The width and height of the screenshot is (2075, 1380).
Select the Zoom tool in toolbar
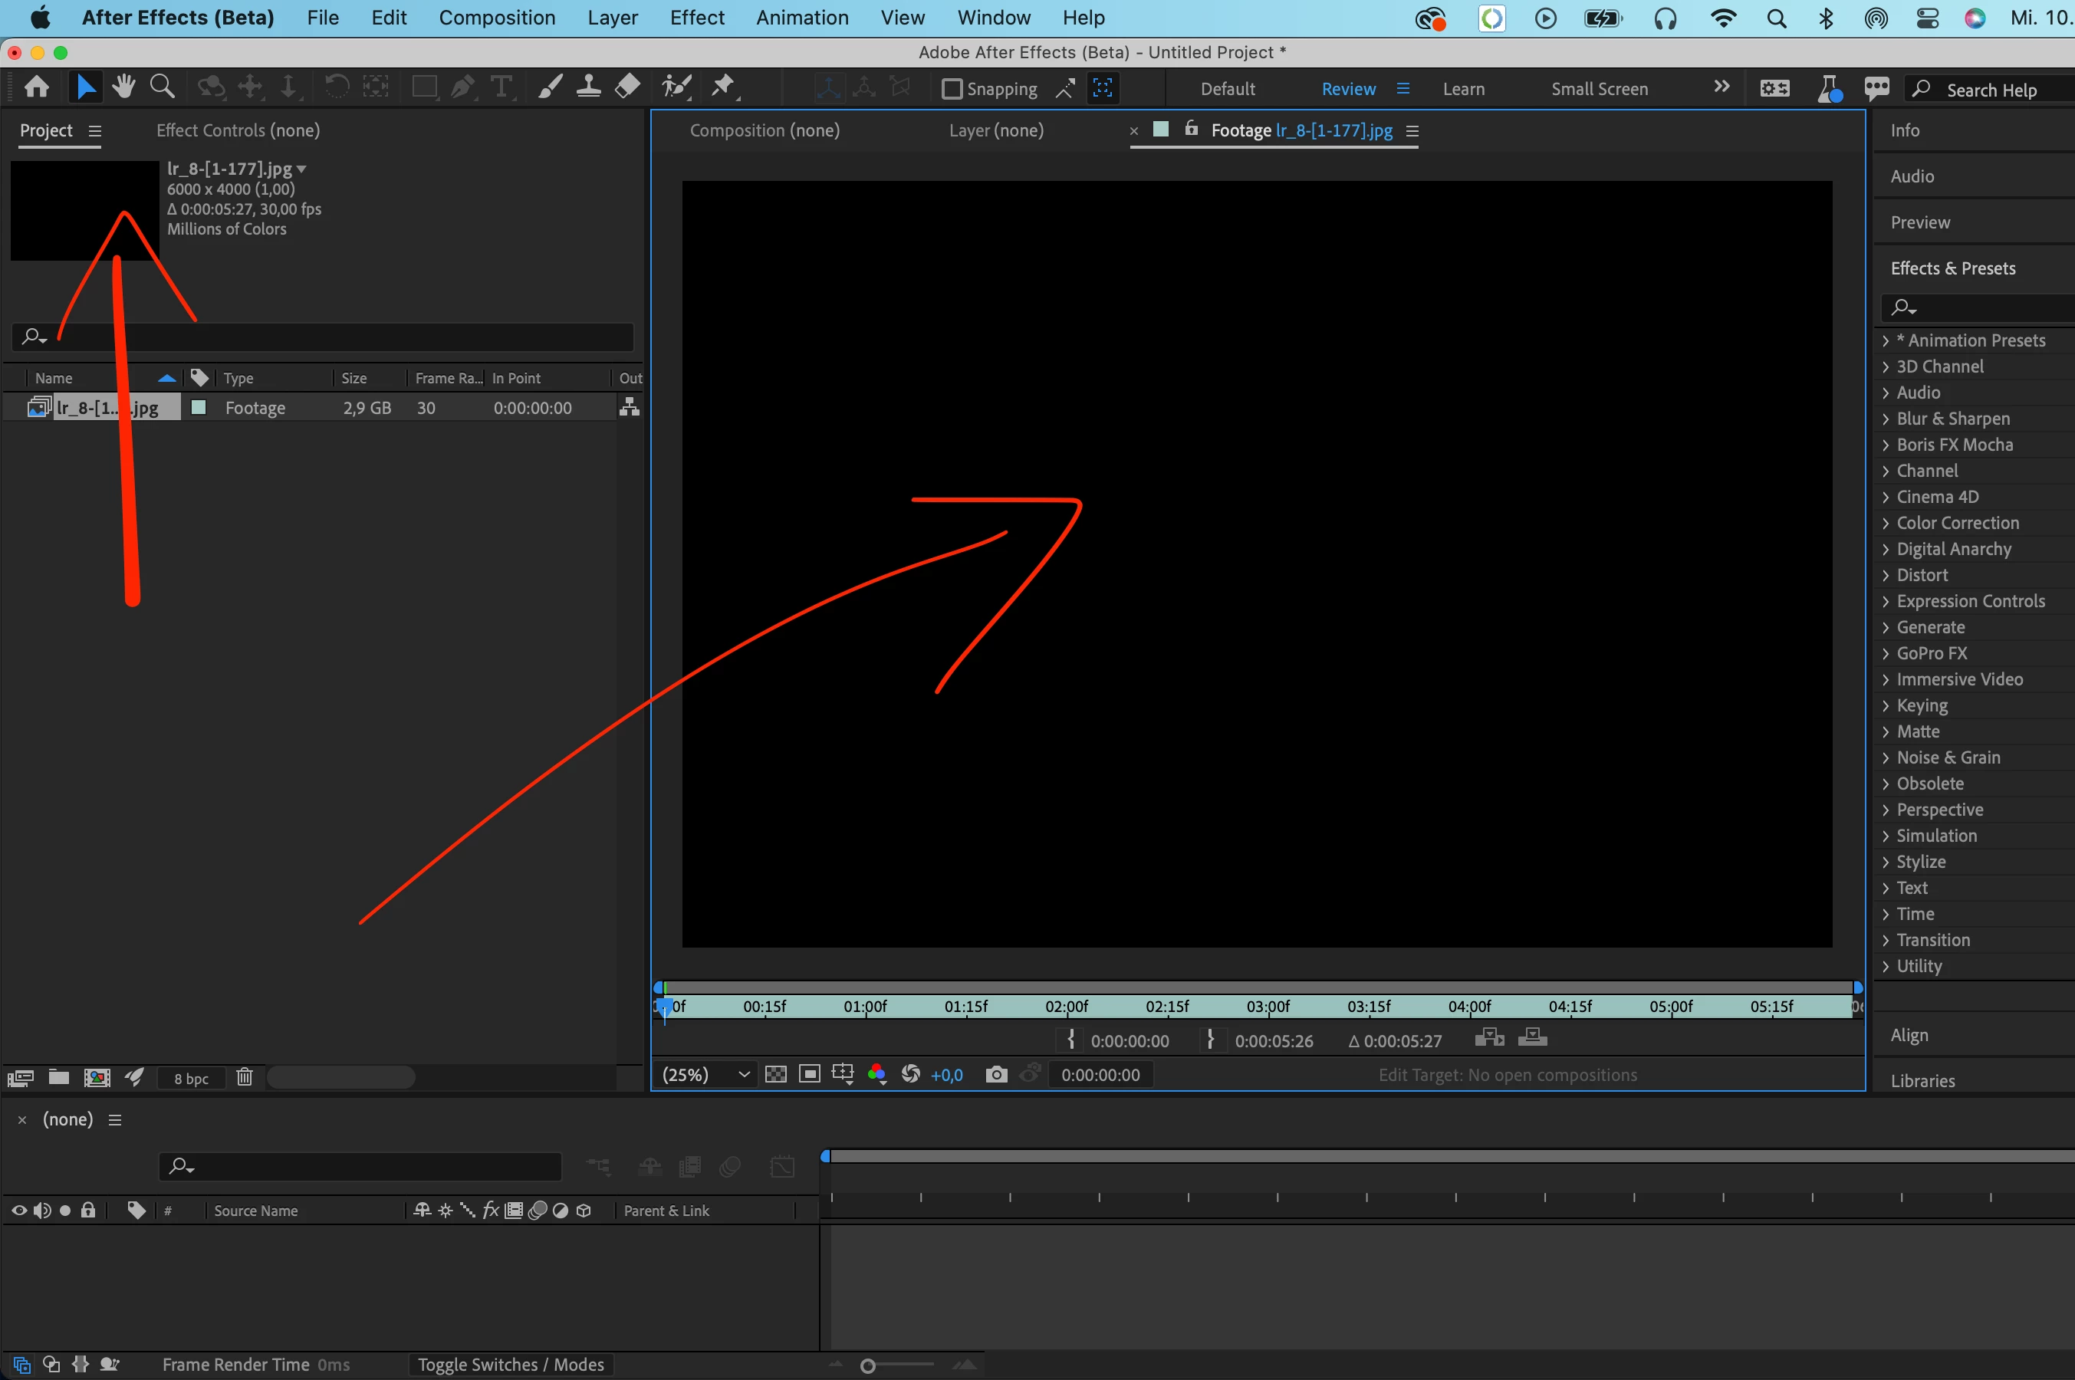click(x=162, y=87)
